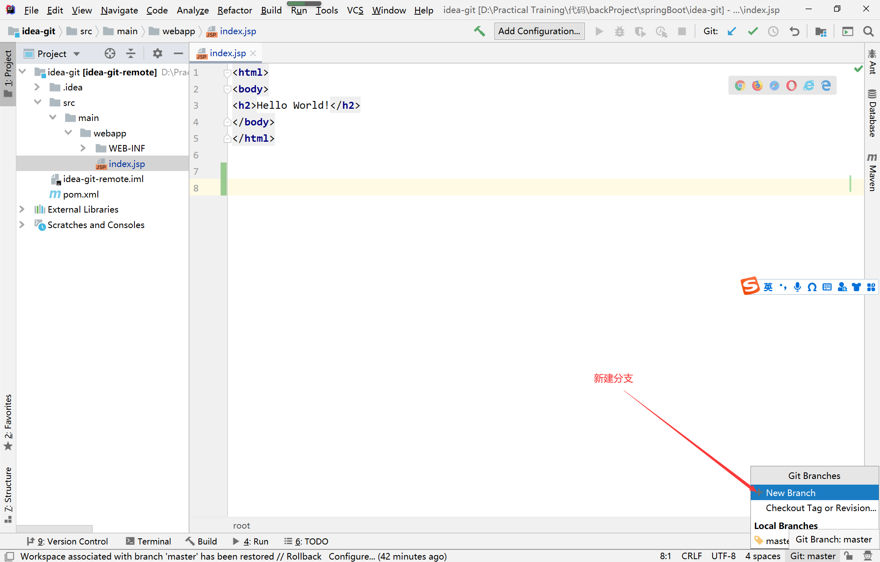Toggle the 7: Structure side tab
This screenshot has width=880, height=562.
click(x=8, y=495)
